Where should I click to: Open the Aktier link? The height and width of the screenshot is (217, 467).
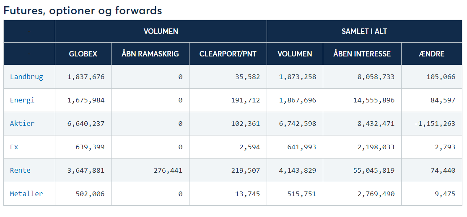[x=22, y=123]
